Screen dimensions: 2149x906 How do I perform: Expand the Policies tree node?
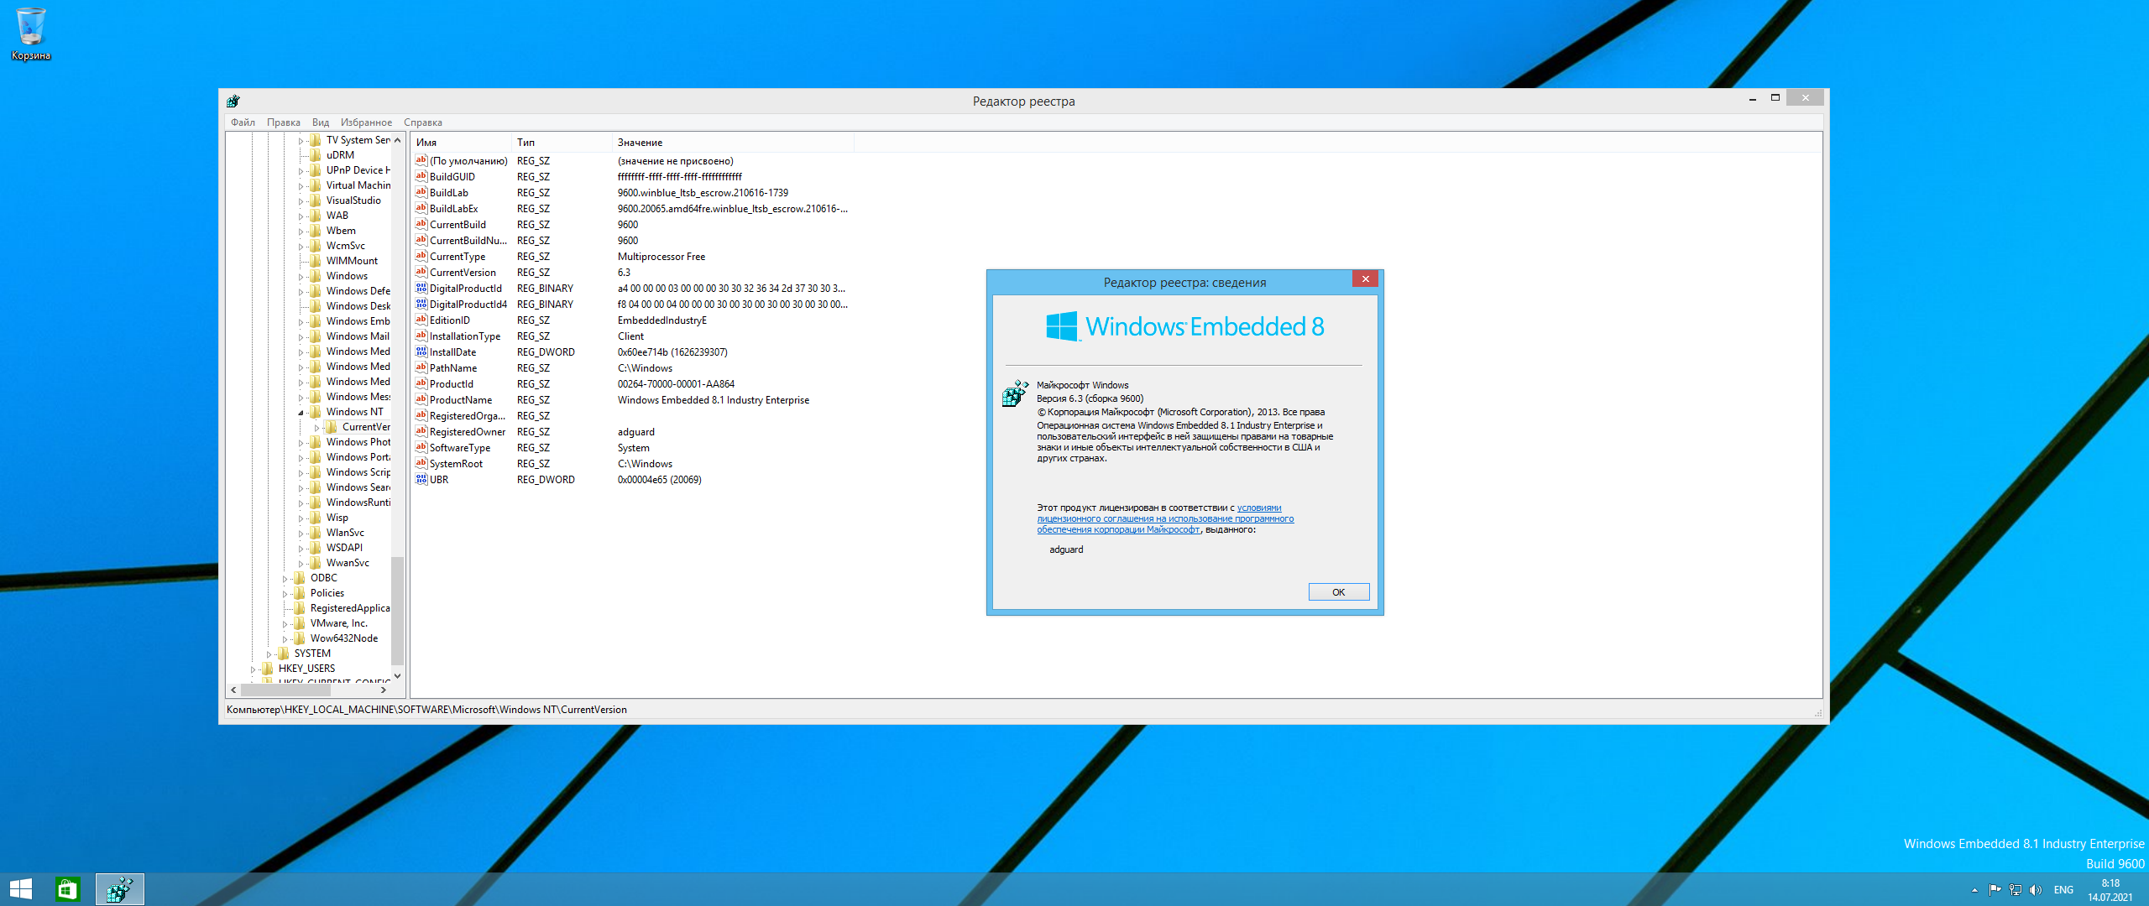click(x=285, y=594)
